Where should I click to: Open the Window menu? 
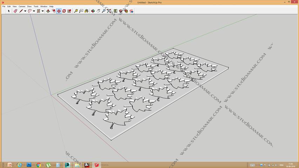pyautogui.click(x=44, y=6)
